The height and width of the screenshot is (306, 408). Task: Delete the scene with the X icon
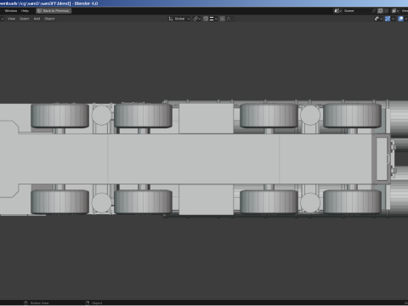point(386,11)
